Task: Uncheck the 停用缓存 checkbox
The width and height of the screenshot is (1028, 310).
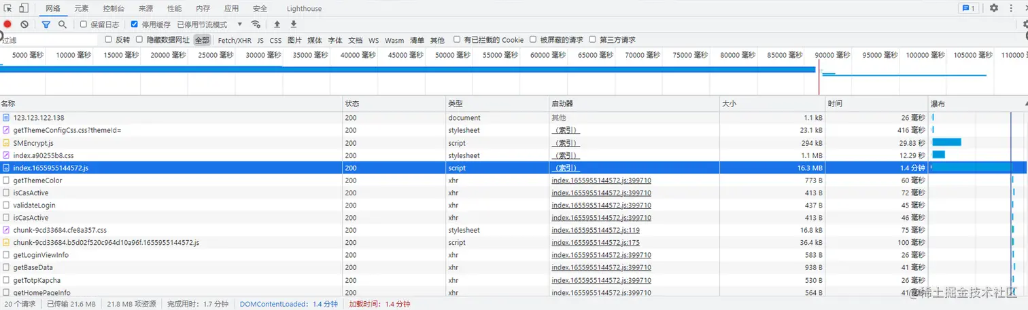Action: coord(134,24)
